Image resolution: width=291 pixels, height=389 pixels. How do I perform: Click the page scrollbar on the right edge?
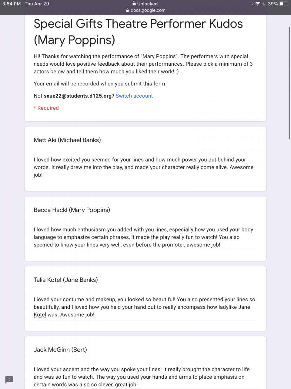(289, 83)
